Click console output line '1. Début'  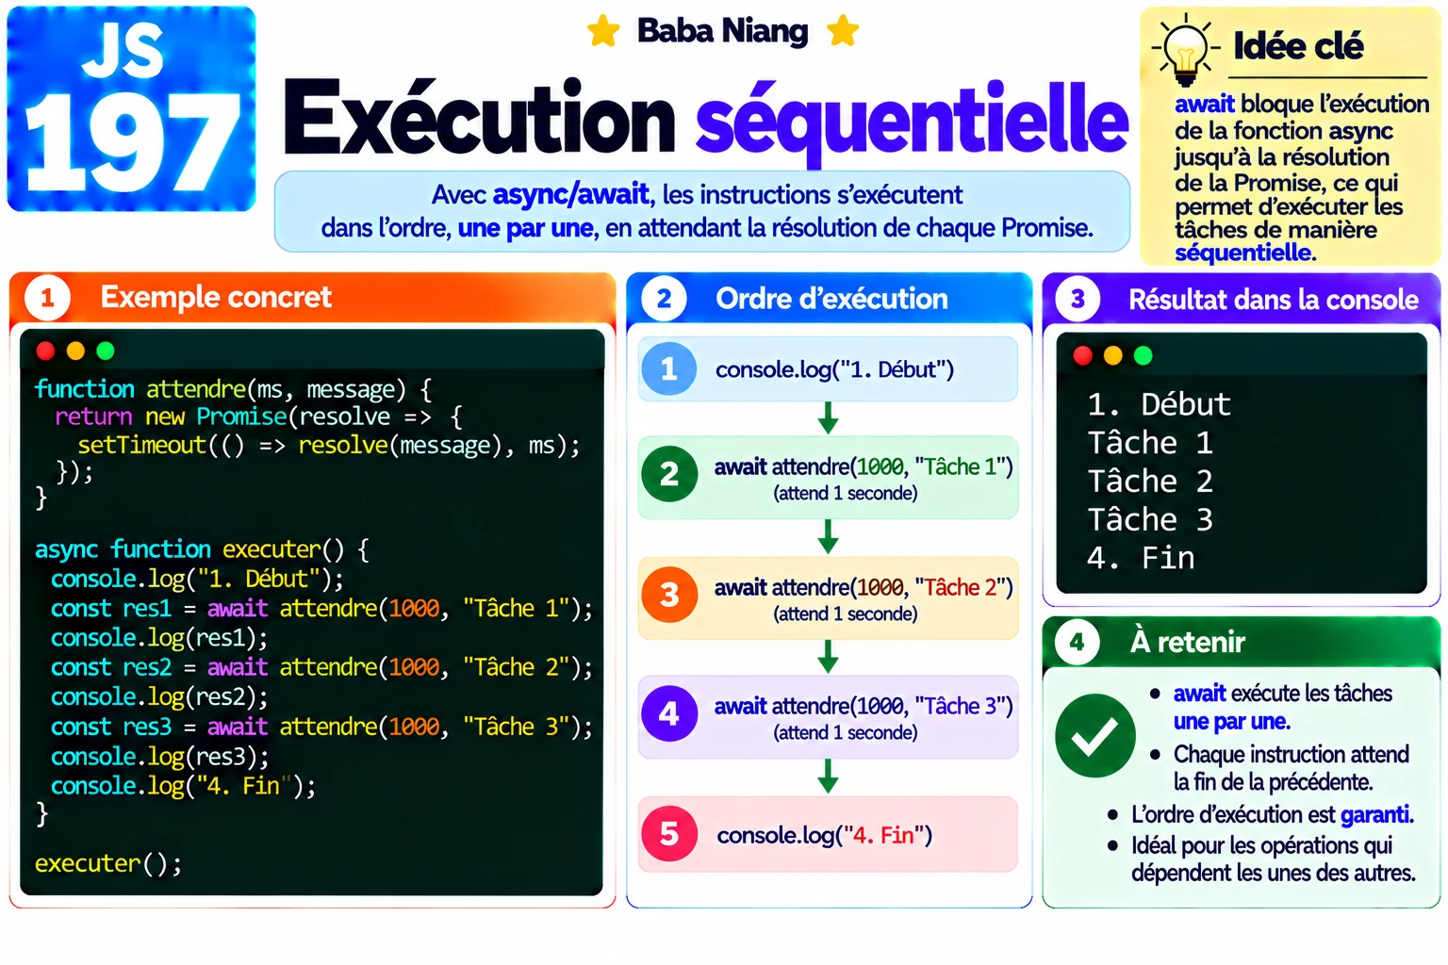(1159, 404)
